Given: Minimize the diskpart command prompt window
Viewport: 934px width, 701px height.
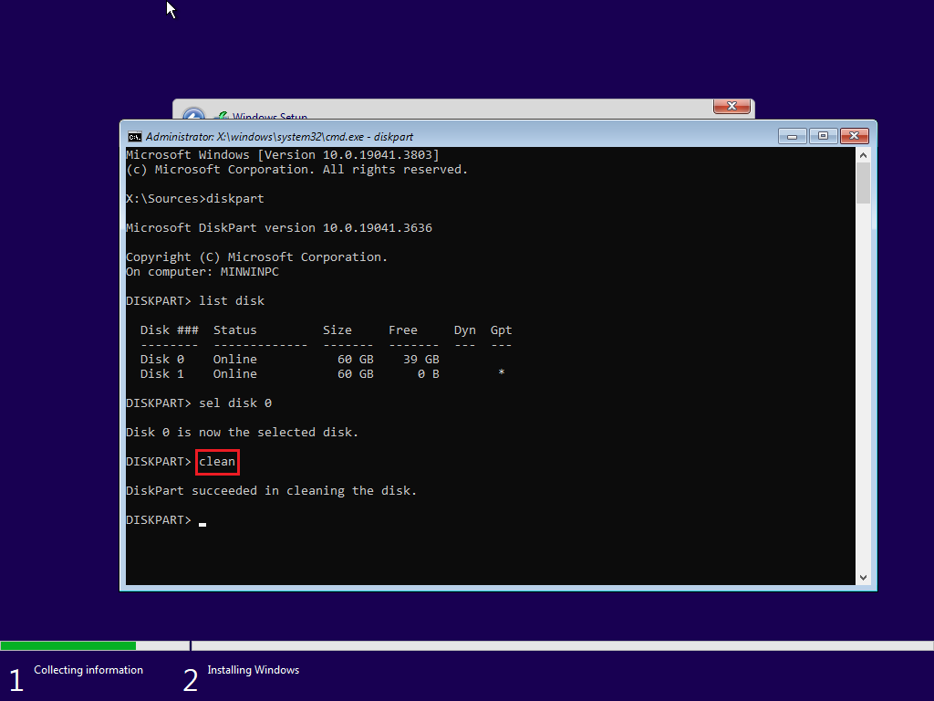Looking at the screenshot, I should (793, 137).
